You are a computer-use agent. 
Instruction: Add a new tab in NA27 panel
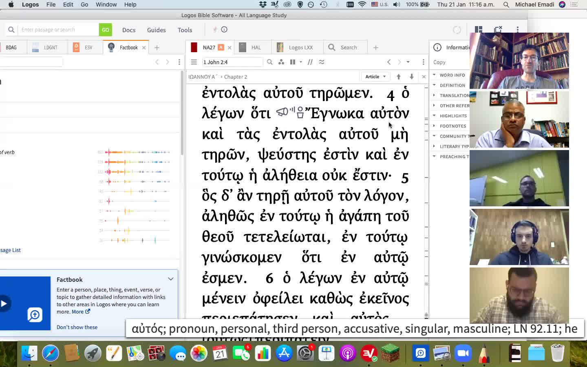(x=376, y=48)
